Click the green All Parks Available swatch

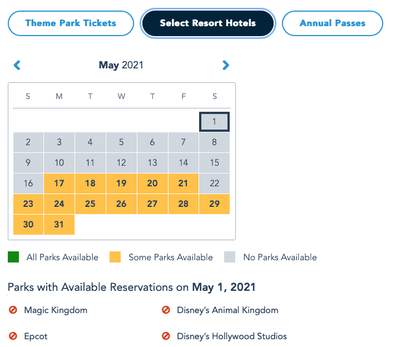coord(13,257)
